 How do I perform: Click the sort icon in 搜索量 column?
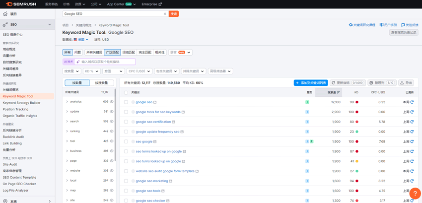(339, 92)
